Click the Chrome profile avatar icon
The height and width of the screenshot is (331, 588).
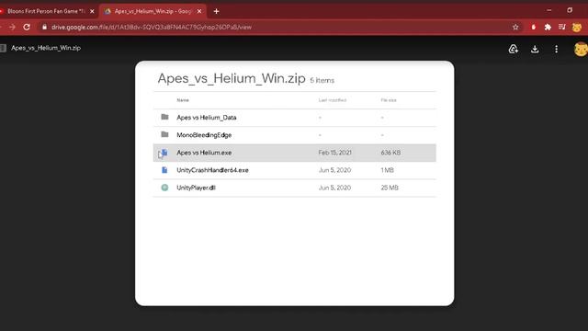point(577,27)
